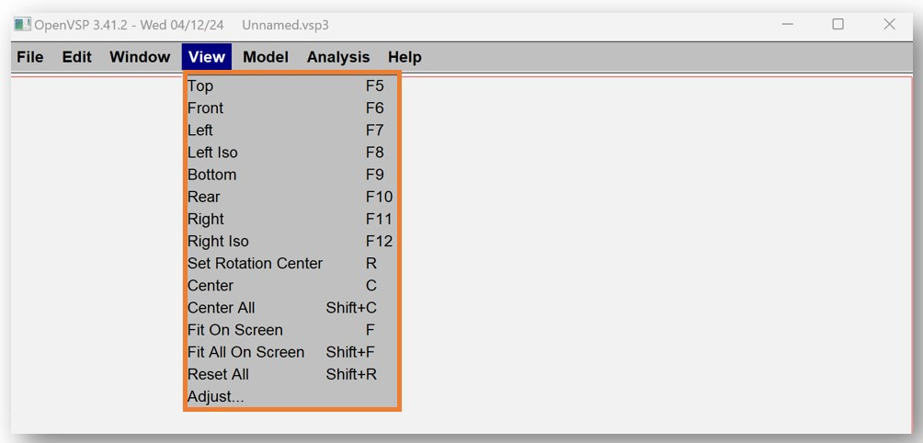Switch to Front view
This screenshot has height=443, width=923.
pos(206,108)
